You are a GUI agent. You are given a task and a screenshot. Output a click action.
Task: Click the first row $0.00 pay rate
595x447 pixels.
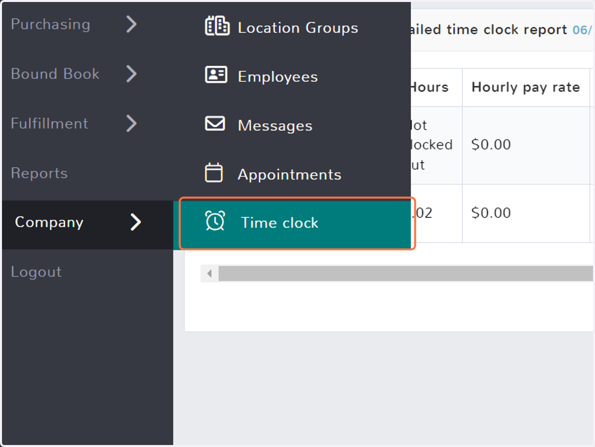tap(491, 145)
